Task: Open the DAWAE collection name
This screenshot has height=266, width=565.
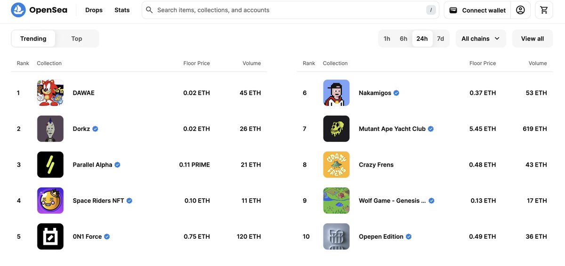Action: (x=84, y=93)
